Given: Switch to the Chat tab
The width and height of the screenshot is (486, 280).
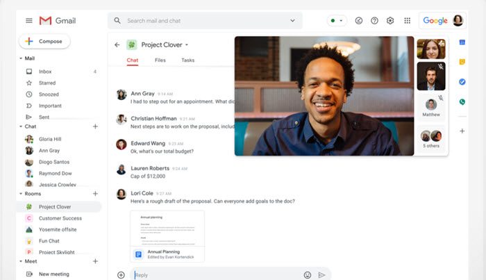Looking at the screenshot, I should tap(133, 60).
